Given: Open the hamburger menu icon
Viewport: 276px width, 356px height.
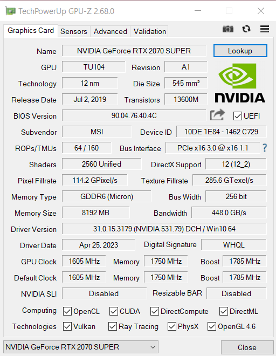Looking at the screenshot, I should 265,29.
